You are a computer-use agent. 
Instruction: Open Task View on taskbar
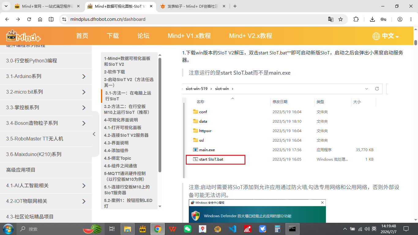(112, 229)
